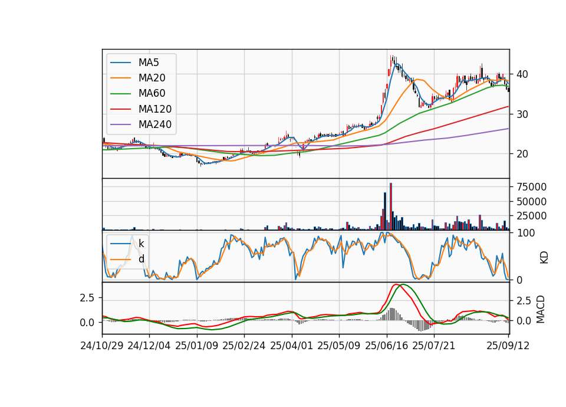
Task: Click the blue MA5 legend line swatch
Action: tap(120, 63)
